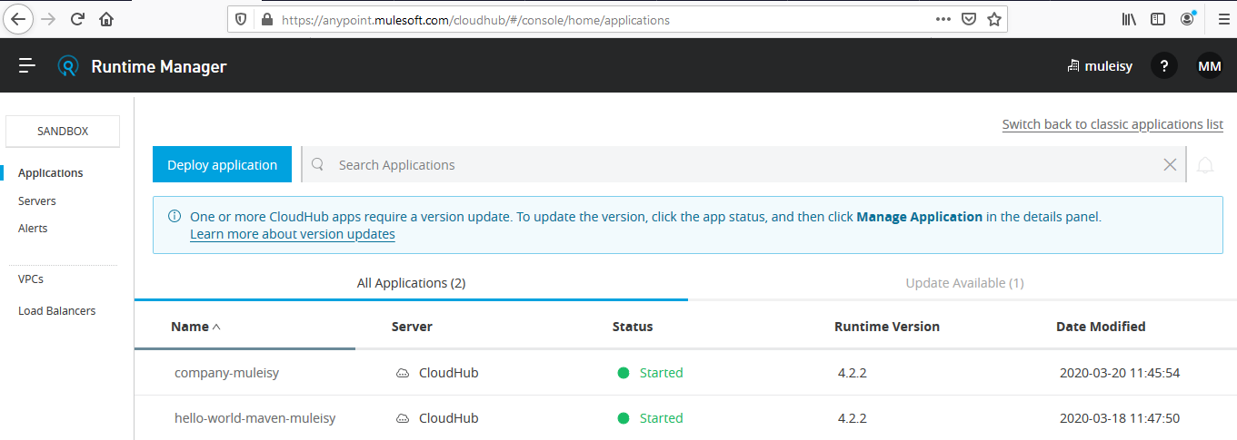Open the hello-world-maven-muleisy application

point(255,418)
